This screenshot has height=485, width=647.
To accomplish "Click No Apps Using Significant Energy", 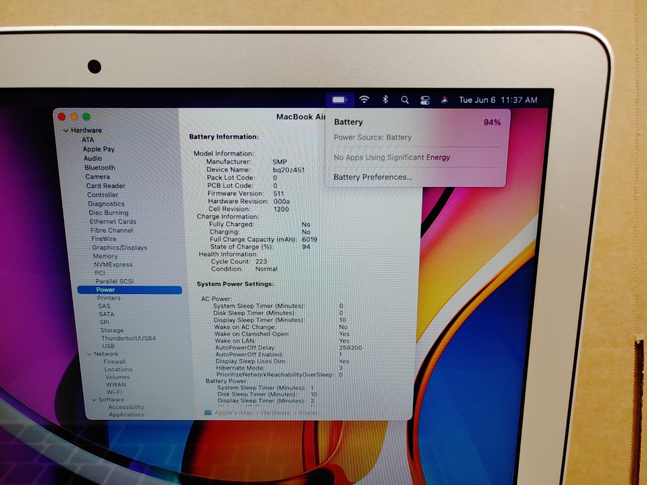I will coord(392,158).
